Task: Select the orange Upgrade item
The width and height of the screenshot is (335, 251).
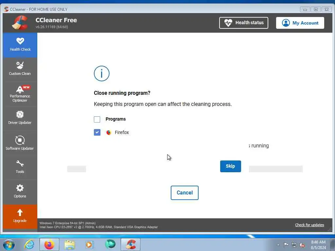Action: 20,216
